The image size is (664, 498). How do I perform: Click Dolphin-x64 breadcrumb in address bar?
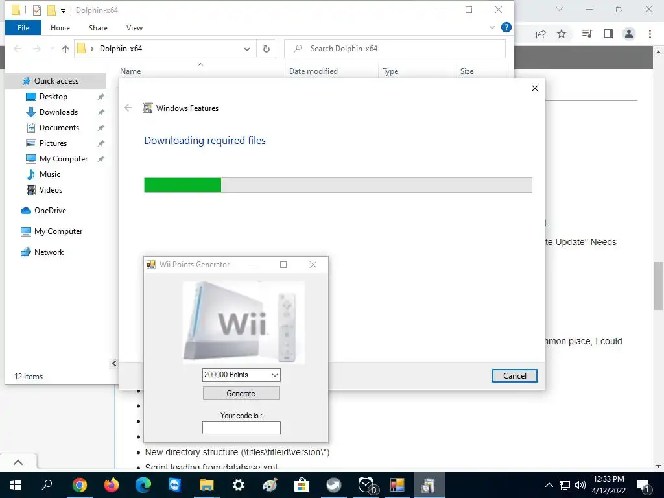tap(121, 49)
